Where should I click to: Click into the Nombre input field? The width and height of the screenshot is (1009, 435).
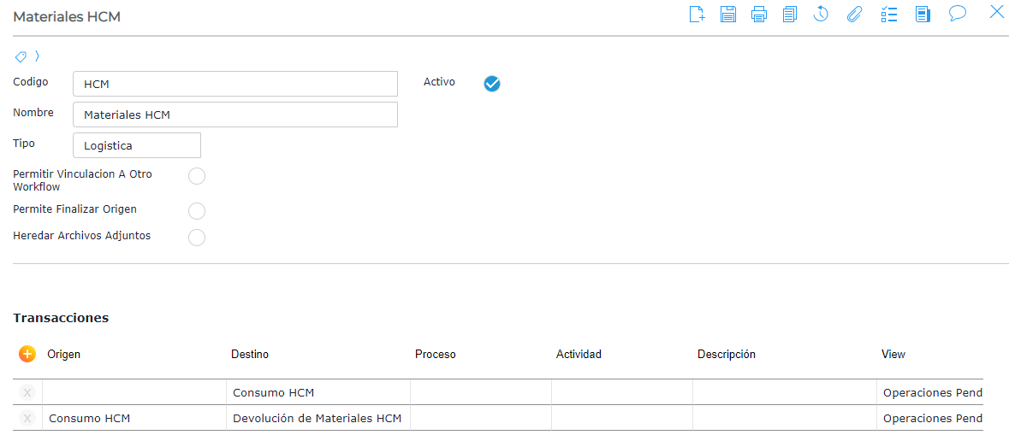(235, 115)
